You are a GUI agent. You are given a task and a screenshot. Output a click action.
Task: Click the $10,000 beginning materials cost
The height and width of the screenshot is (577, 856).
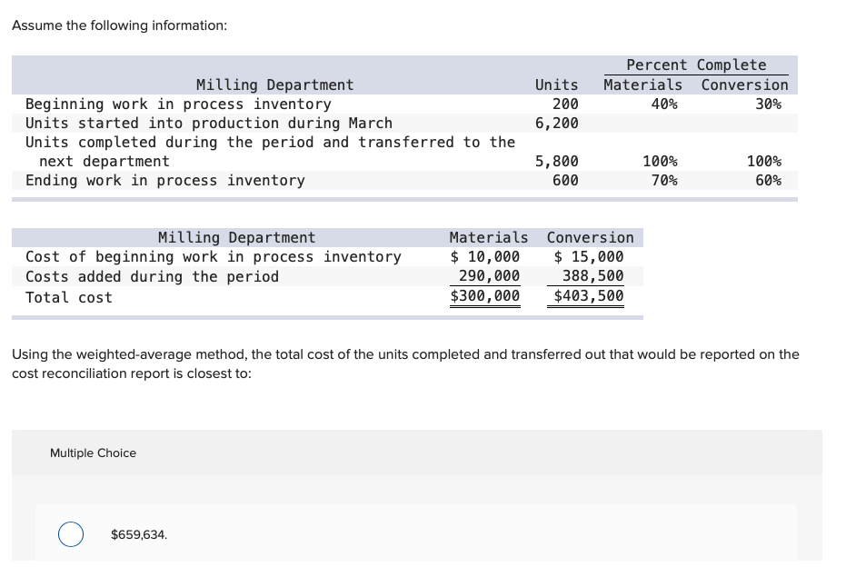click(487, 256)
